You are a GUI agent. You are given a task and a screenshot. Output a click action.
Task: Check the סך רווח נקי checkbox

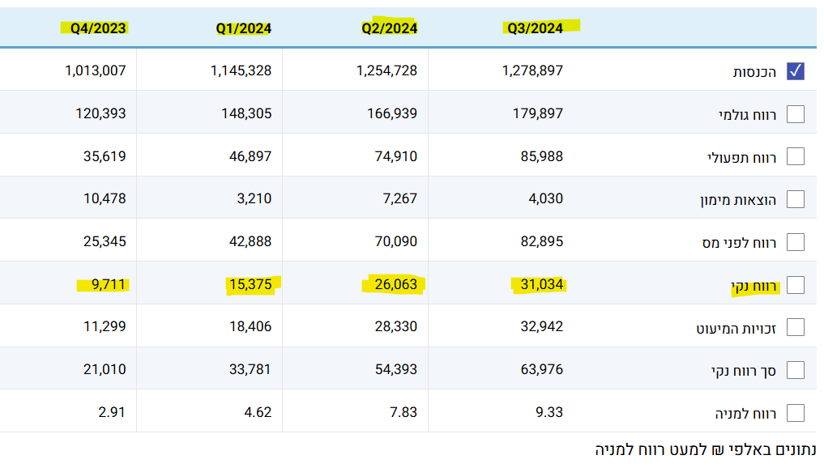(x=796, y=370)
